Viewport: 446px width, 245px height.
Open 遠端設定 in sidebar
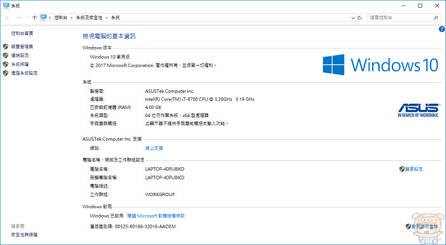click(20, 55)
